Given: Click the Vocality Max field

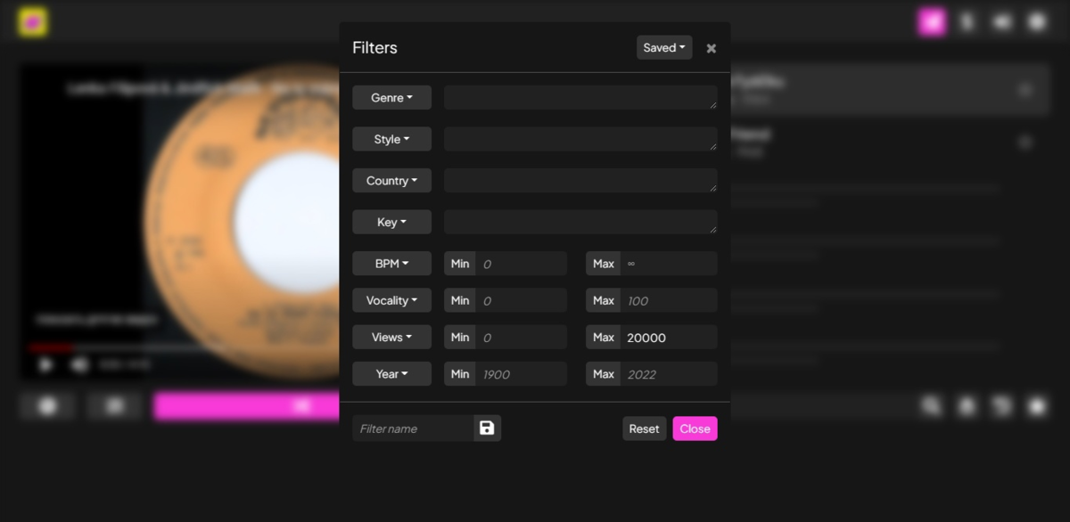Looking at the screenshot, I should (669, 300).
